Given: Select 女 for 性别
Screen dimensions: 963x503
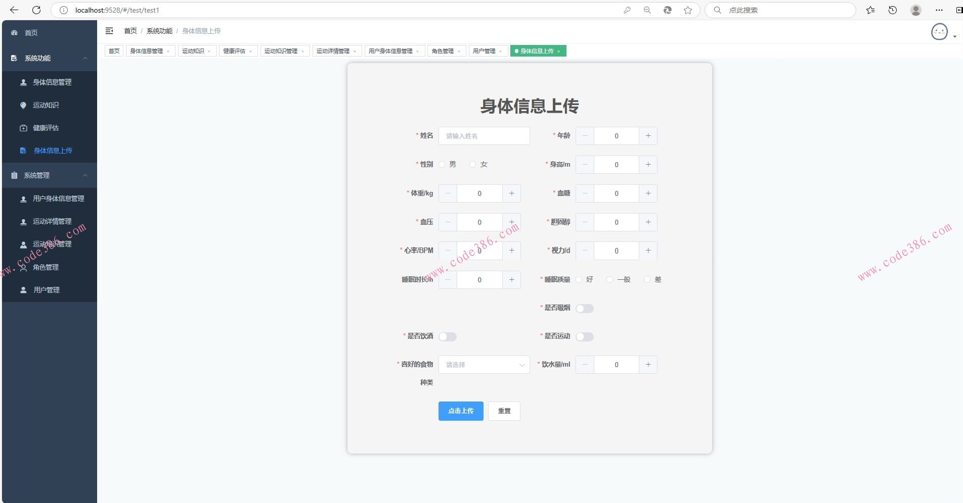Looking at the screenshot, I should point(473,164).
